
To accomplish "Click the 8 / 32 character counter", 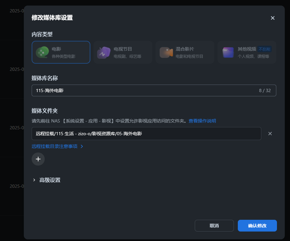I will click(x=265, y=90).
